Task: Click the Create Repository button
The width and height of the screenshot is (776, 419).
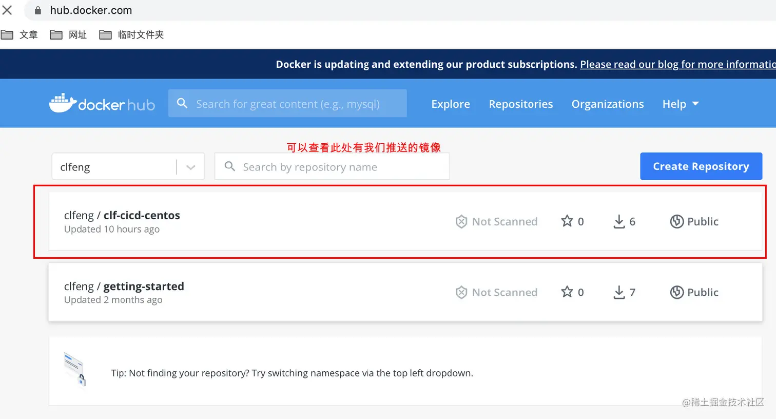Action: point(701,166)
